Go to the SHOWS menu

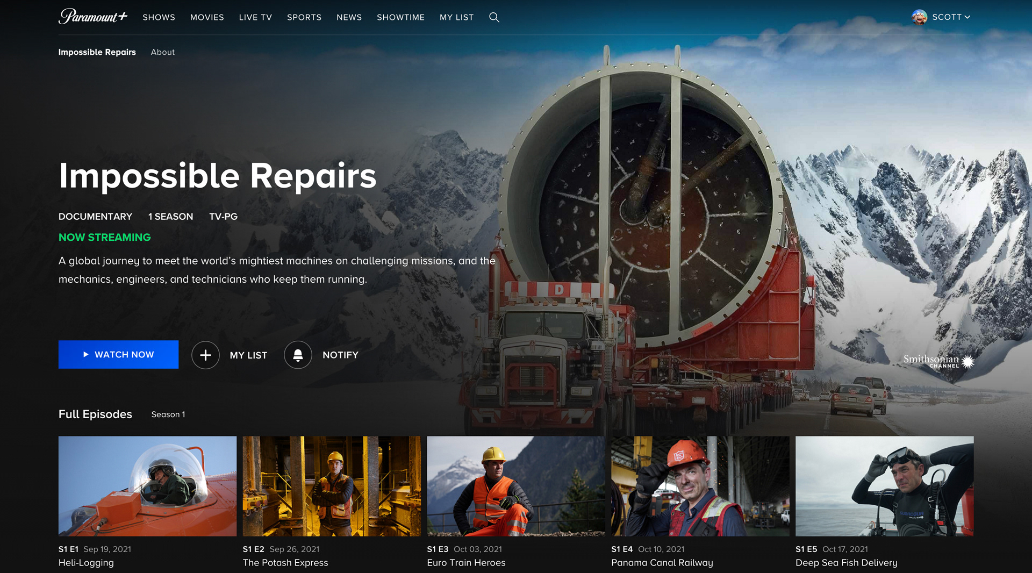pyautogui.click(x=159, y=17)
